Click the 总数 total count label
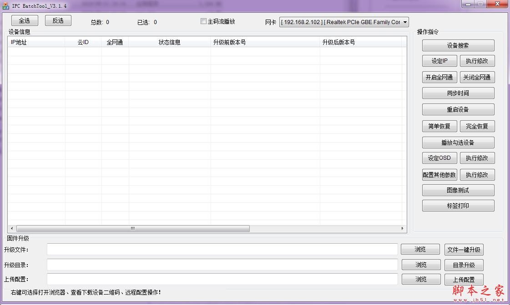 (100, 22)
